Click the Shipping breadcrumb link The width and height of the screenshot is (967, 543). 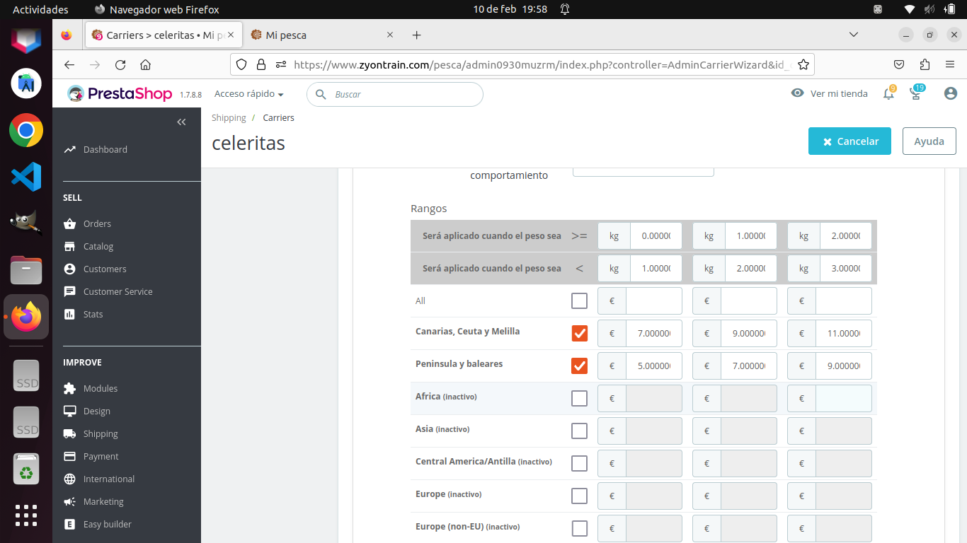(229, 118)
